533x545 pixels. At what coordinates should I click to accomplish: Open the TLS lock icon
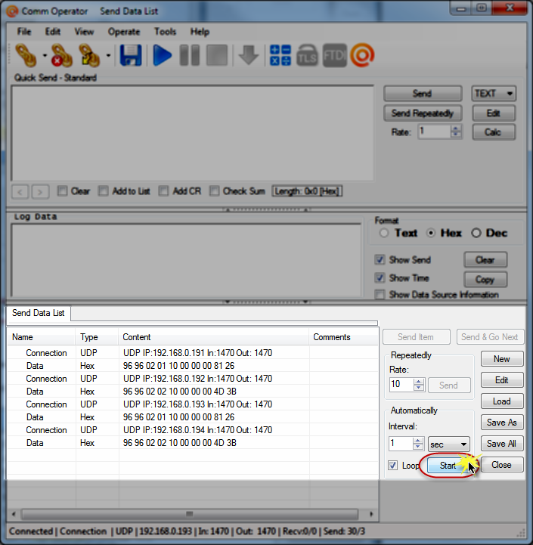point(307,56)
